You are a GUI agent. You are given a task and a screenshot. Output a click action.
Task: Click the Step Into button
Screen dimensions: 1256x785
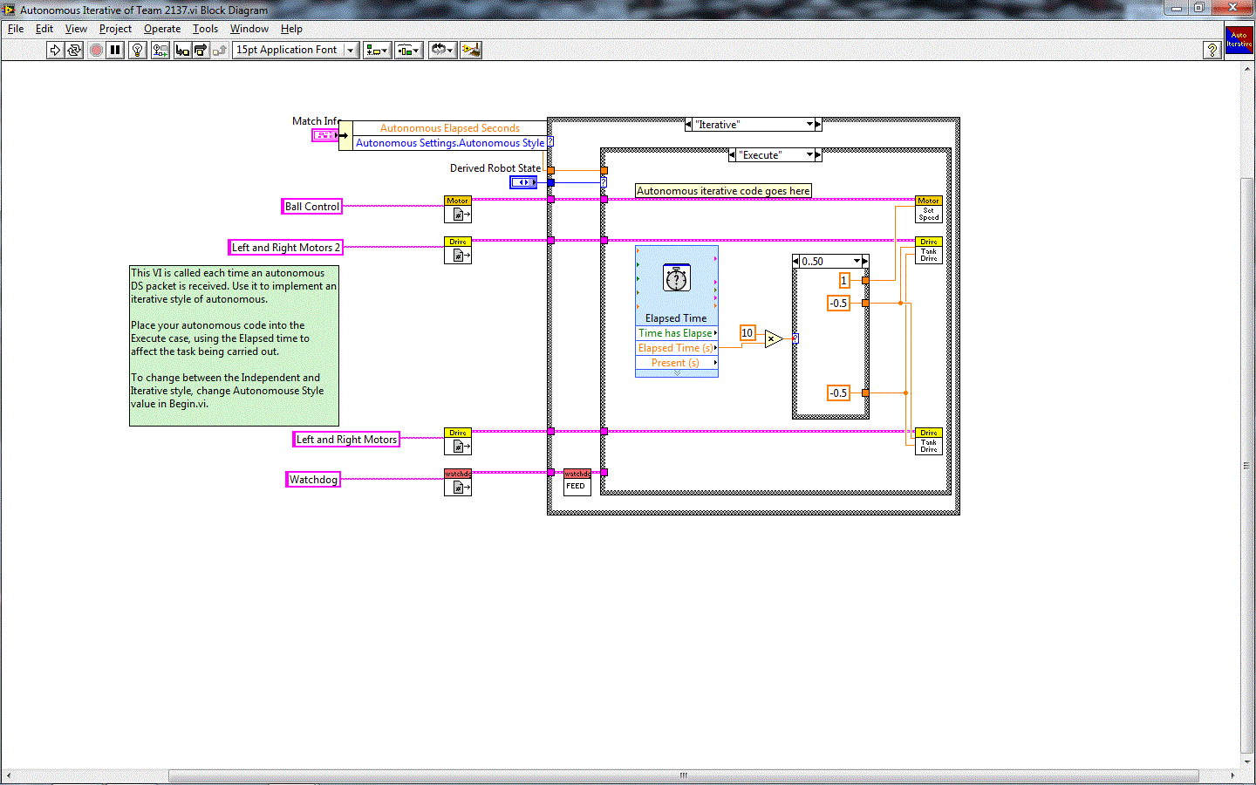pos(182,50)
